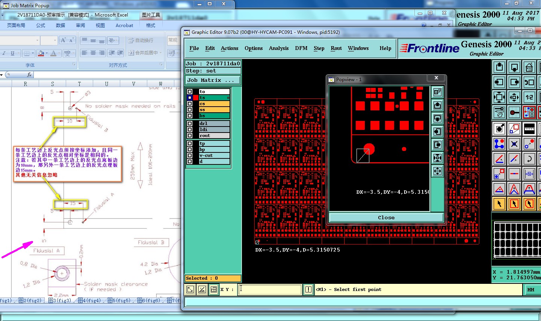Click the pan right icon in right toolbar
Screen dimensions: 541x321
pos(514,82)
